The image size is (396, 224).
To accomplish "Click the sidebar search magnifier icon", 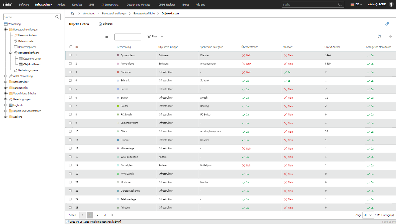I will pyautogui.click(x=57, y=17).
